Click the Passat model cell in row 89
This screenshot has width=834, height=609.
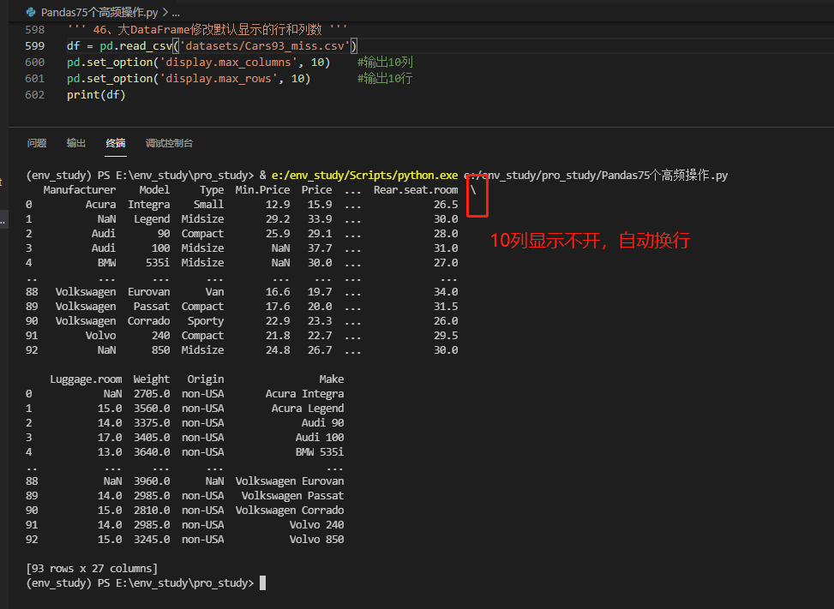tap(152, 307)
